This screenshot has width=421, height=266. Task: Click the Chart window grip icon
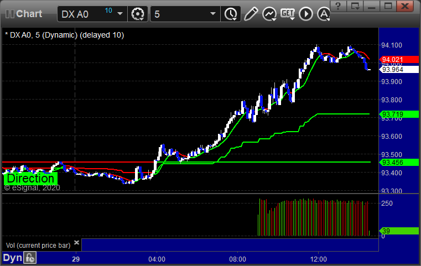click(8, 14)
